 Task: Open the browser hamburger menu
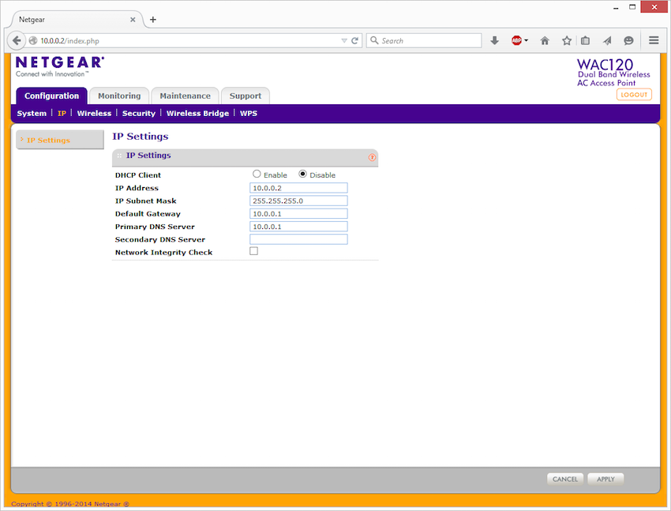(x=654, y=40)
